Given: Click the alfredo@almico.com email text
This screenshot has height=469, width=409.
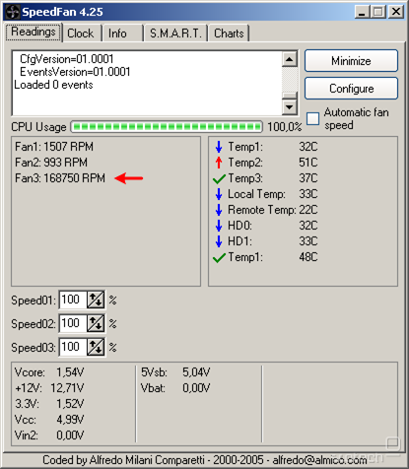Looking at the screenshot, I should tap(319, 460).
